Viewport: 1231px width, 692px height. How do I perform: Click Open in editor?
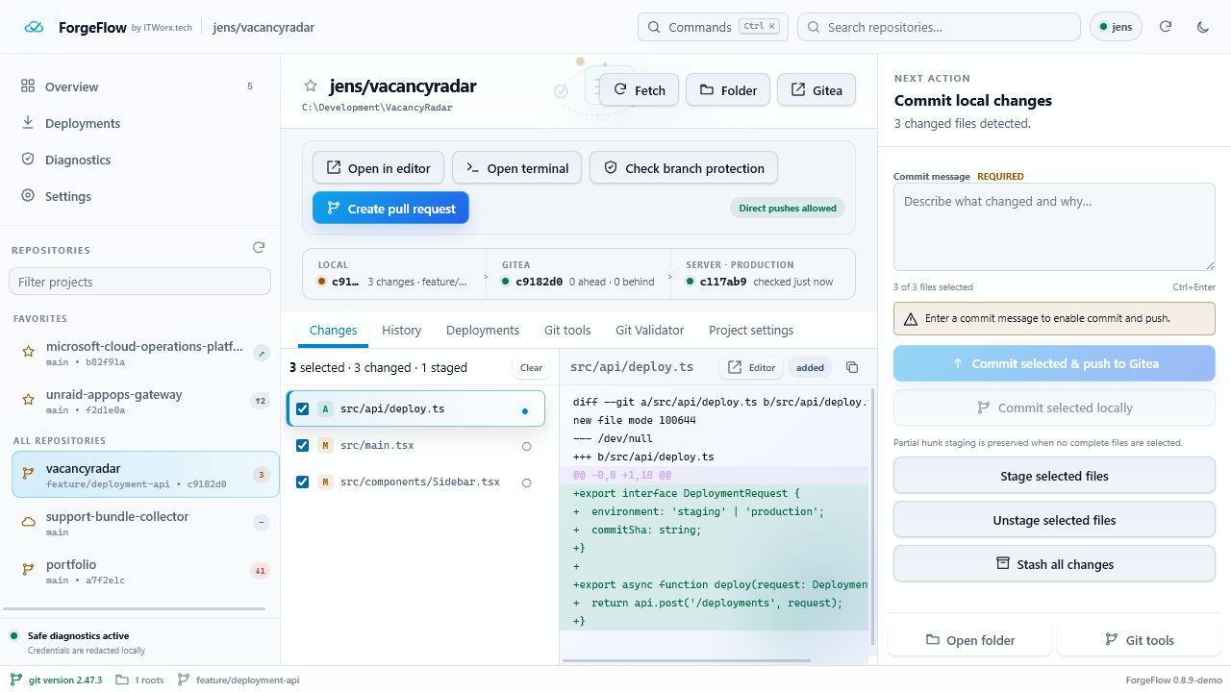click(x=378, y=168)
